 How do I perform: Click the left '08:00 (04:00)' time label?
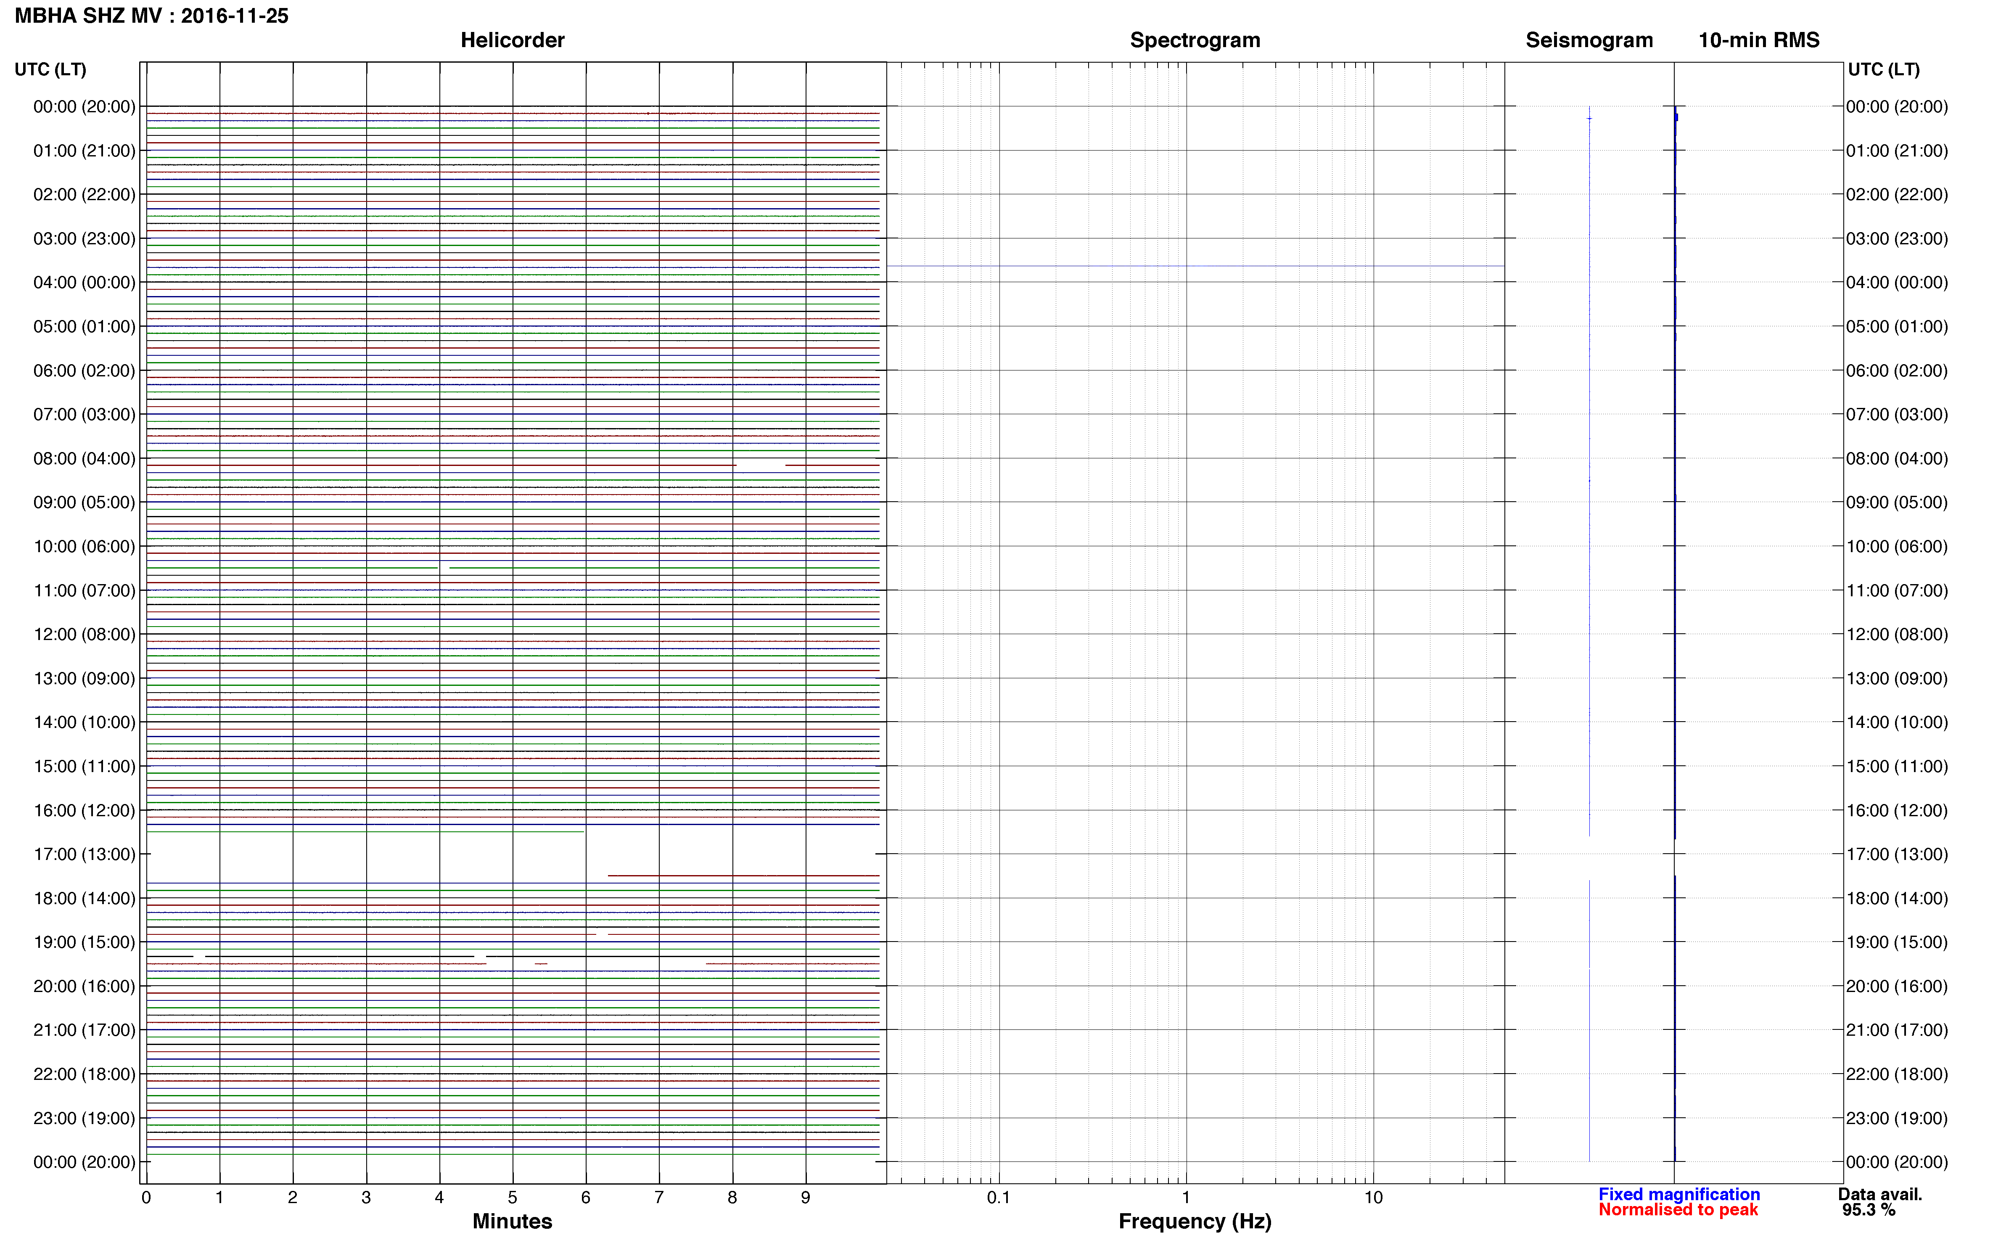(x=84, y=458)
